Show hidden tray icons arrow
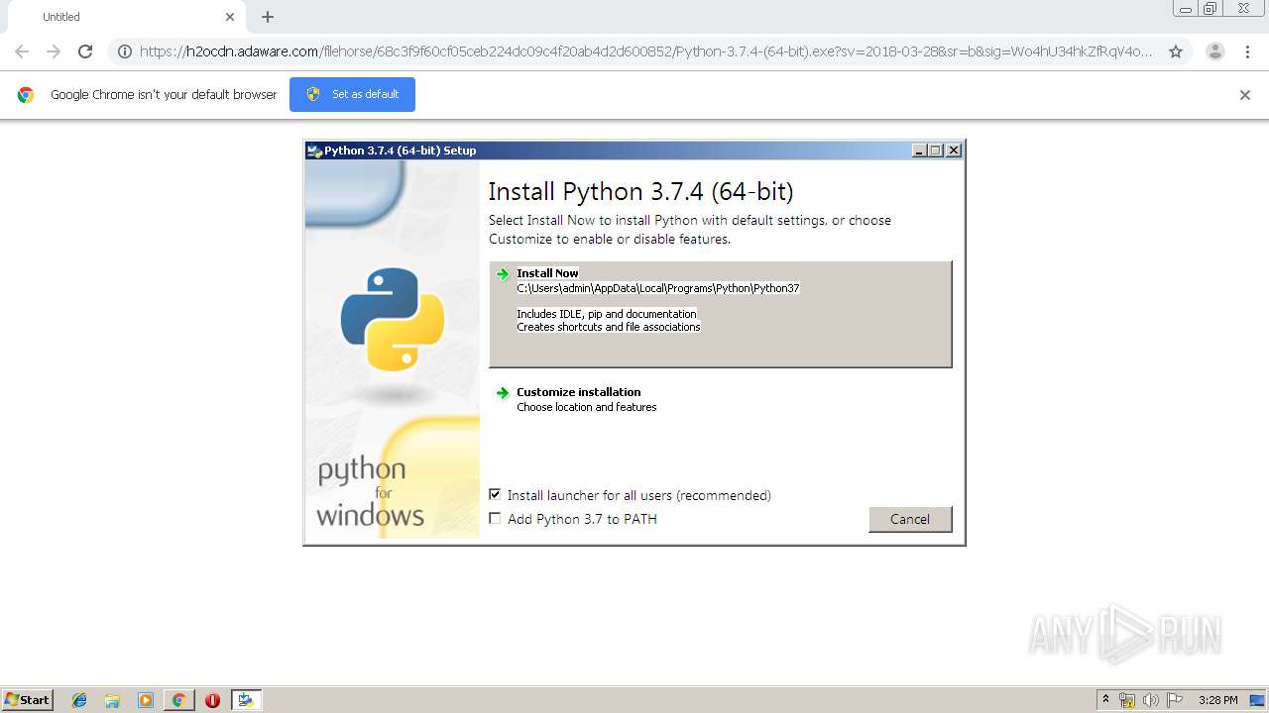Viewport: 1269px width, 713px height. (x=1105, y=700)
